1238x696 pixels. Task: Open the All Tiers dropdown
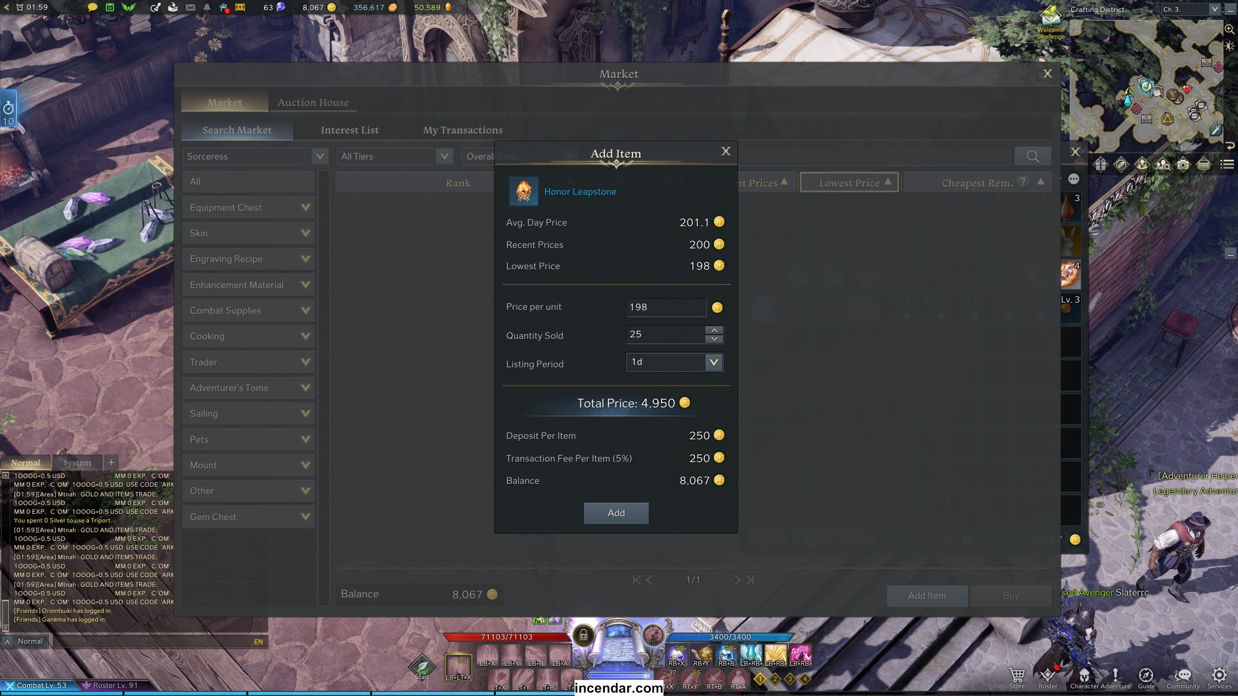[x=395, y=156]
